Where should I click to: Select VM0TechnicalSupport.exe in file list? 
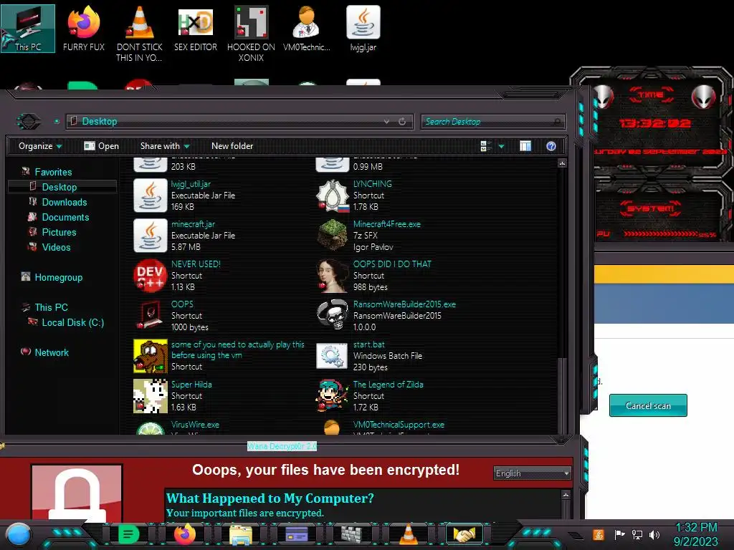coord(399,425)
